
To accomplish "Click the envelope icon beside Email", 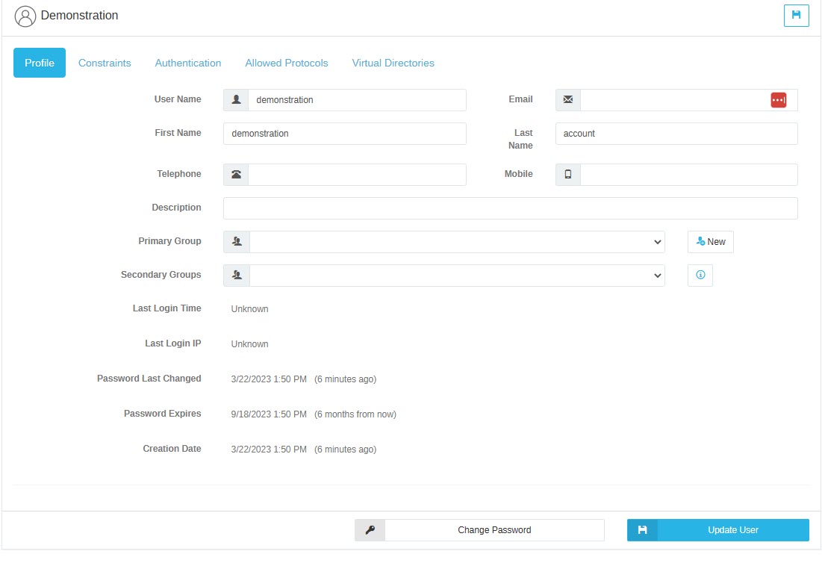I will [567, 99].
